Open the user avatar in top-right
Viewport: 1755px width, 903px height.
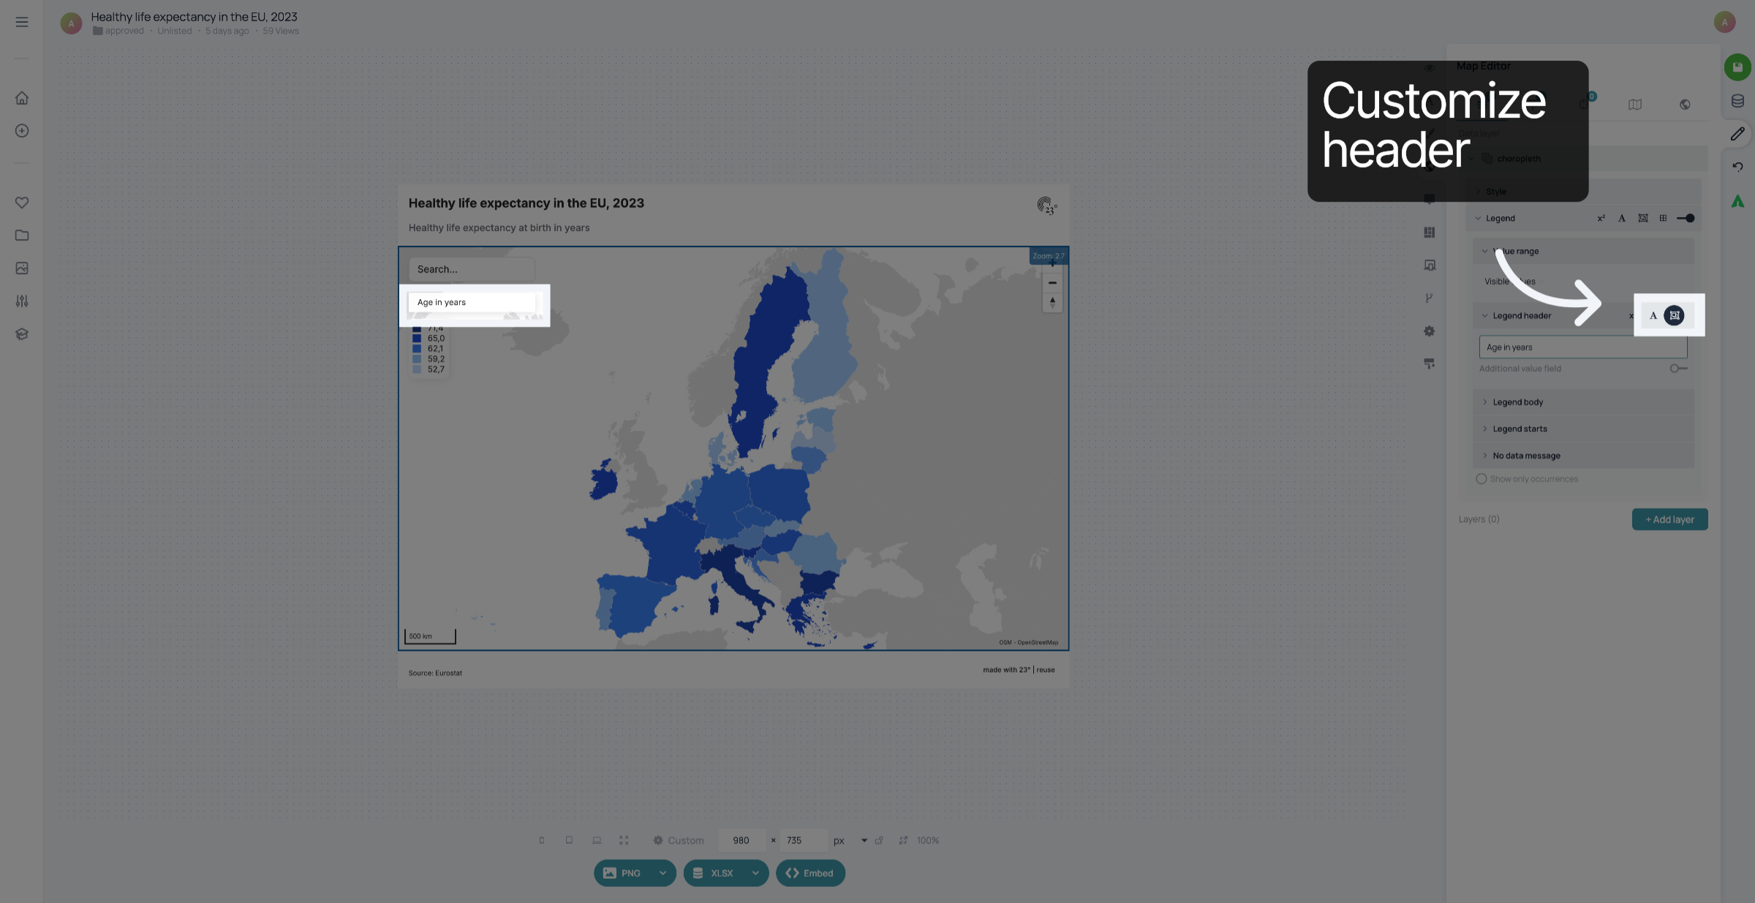(x=1724, y=22)
